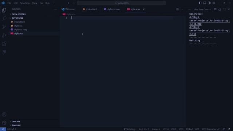Close the style.scss tab

[x=143, y=9]
